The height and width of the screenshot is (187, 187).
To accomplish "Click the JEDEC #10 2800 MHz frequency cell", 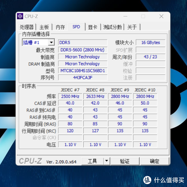I will pyautogui.click(x=145, y=96).
